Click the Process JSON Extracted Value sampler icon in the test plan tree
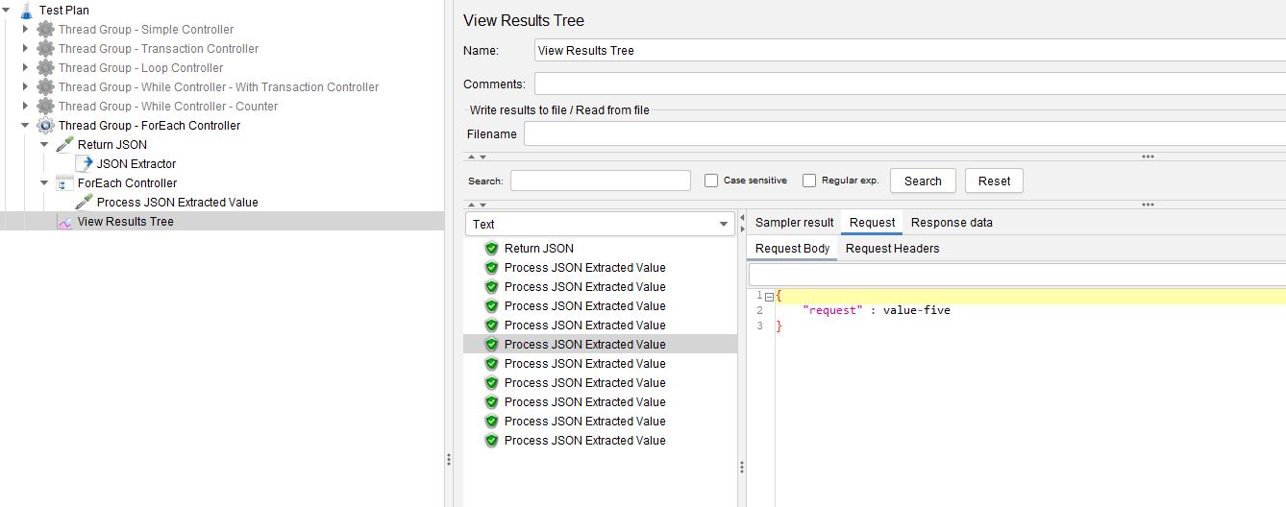1286x507 pixels. 84,203
